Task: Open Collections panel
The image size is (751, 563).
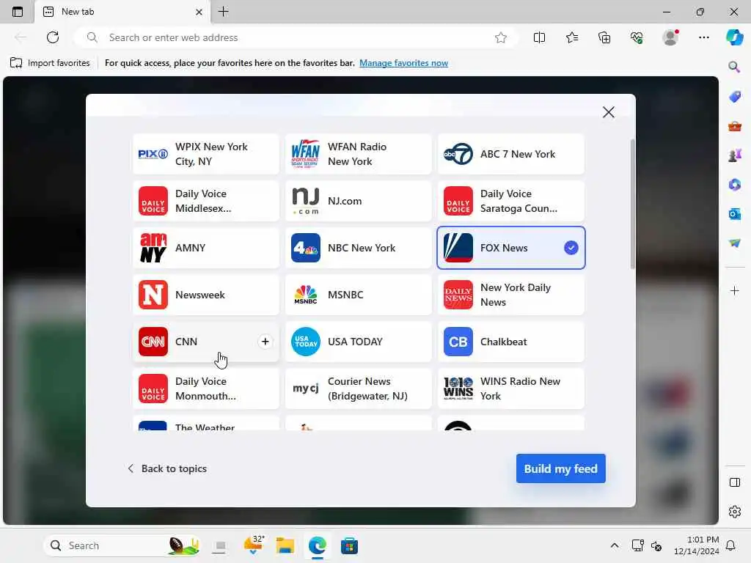Action: pos(604,37)
